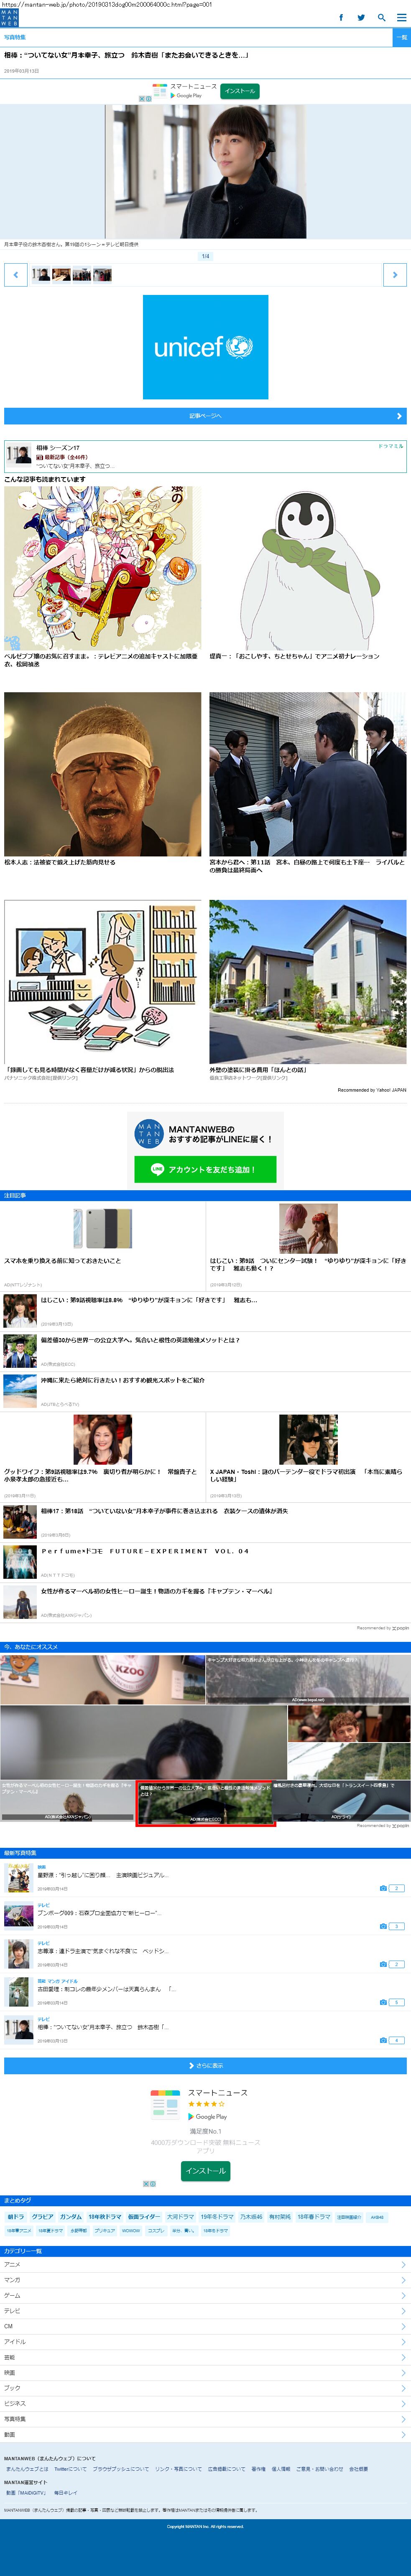Image resolution: width=411 pixels, height=2576 pixels.
Task: Click the green LINE add-friend button
Action: (x=205, y=1169)
